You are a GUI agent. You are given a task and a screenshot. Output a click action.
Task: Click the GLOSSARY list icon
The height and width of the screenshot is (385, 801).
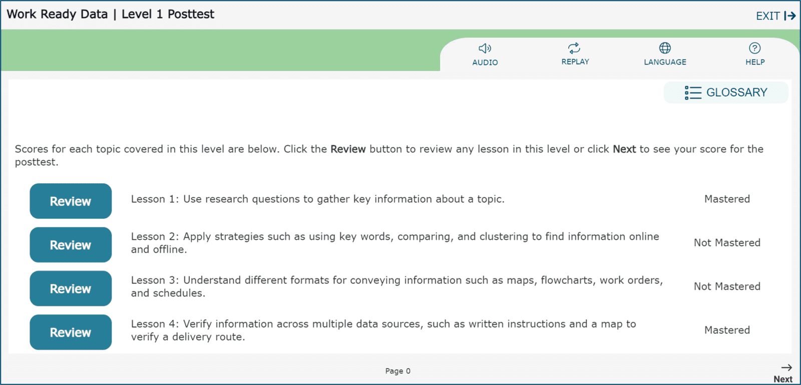[x=693, y=93]
